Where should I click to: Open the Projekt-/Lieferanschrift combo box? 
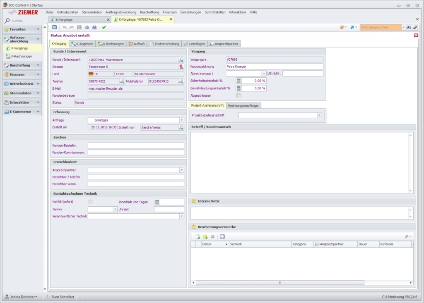click(319, 115)
